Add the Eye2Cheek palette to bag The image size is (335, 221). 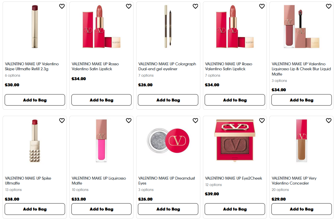[x=234, y=209]
